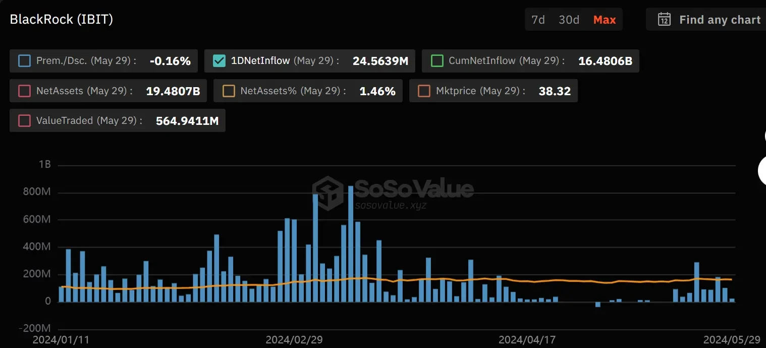Image resolution: width=766 pixels, height=348 pixels.
Task: Switch to the 30d time range
Action: coord(568,20)
